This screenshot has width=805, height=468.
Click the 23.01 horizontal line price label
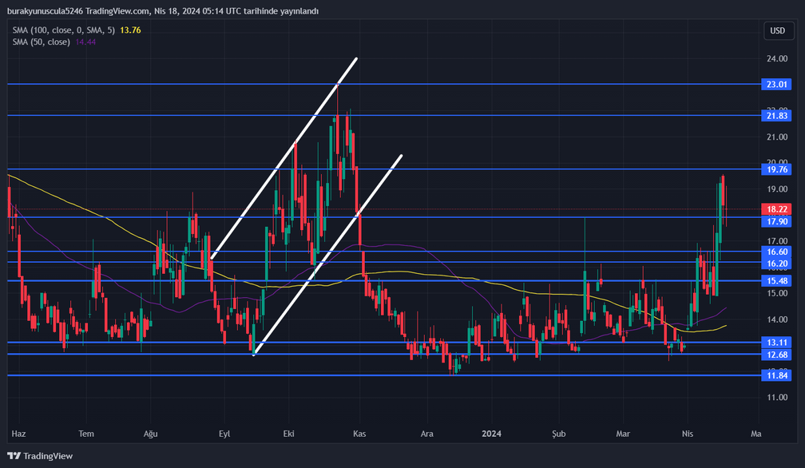tap(777, 84)
